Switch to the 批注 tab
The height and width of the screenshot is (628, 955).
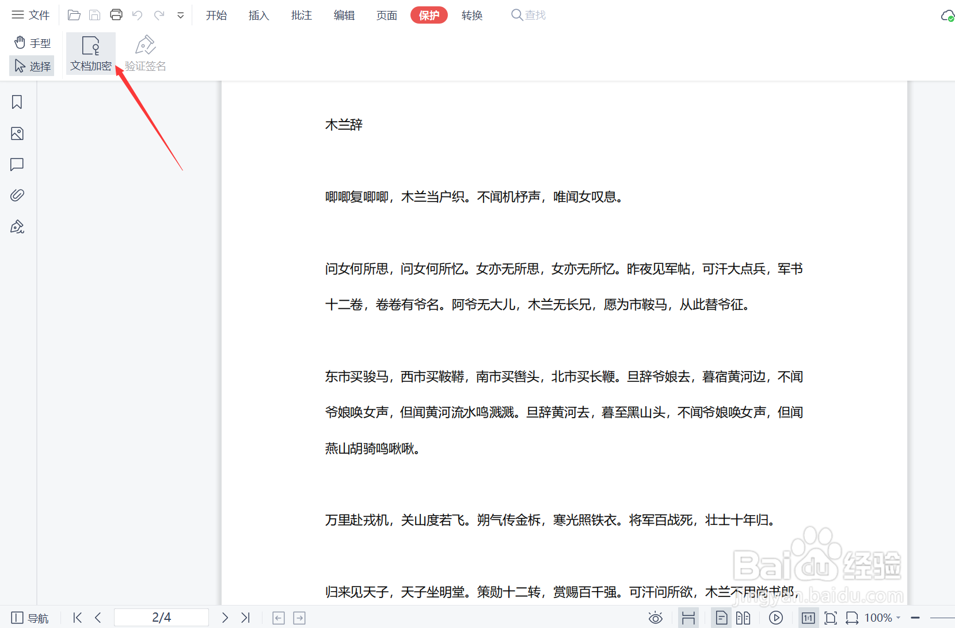pos(302,16)
